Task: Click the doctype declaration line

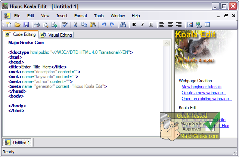Action: click(71, 52)
